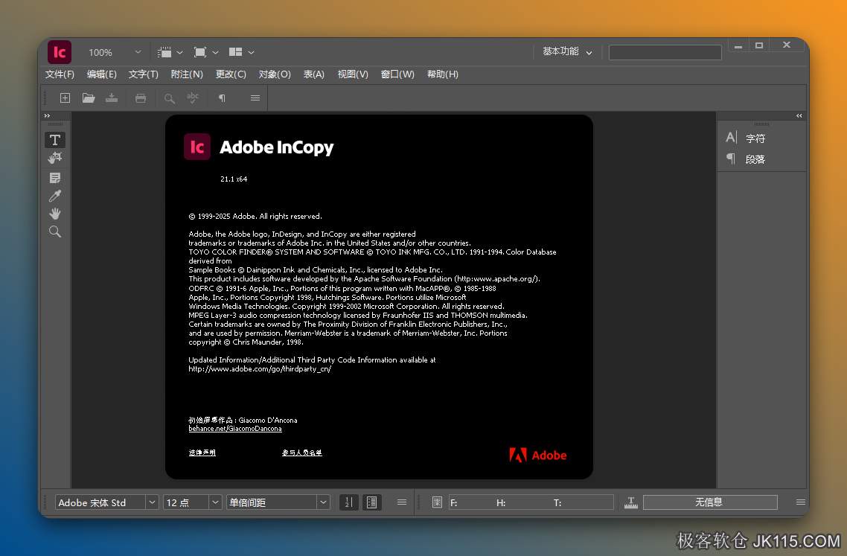Select the Note tool
Image resolution: width=847 pixels, height=556 pixels.
point(54,178)
